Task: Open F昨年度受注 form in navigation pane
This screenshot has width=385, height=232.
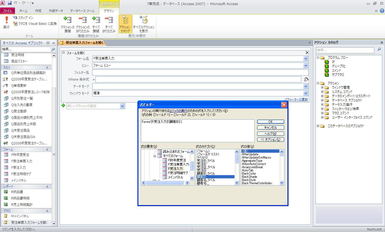Action: tap(20, 155)
